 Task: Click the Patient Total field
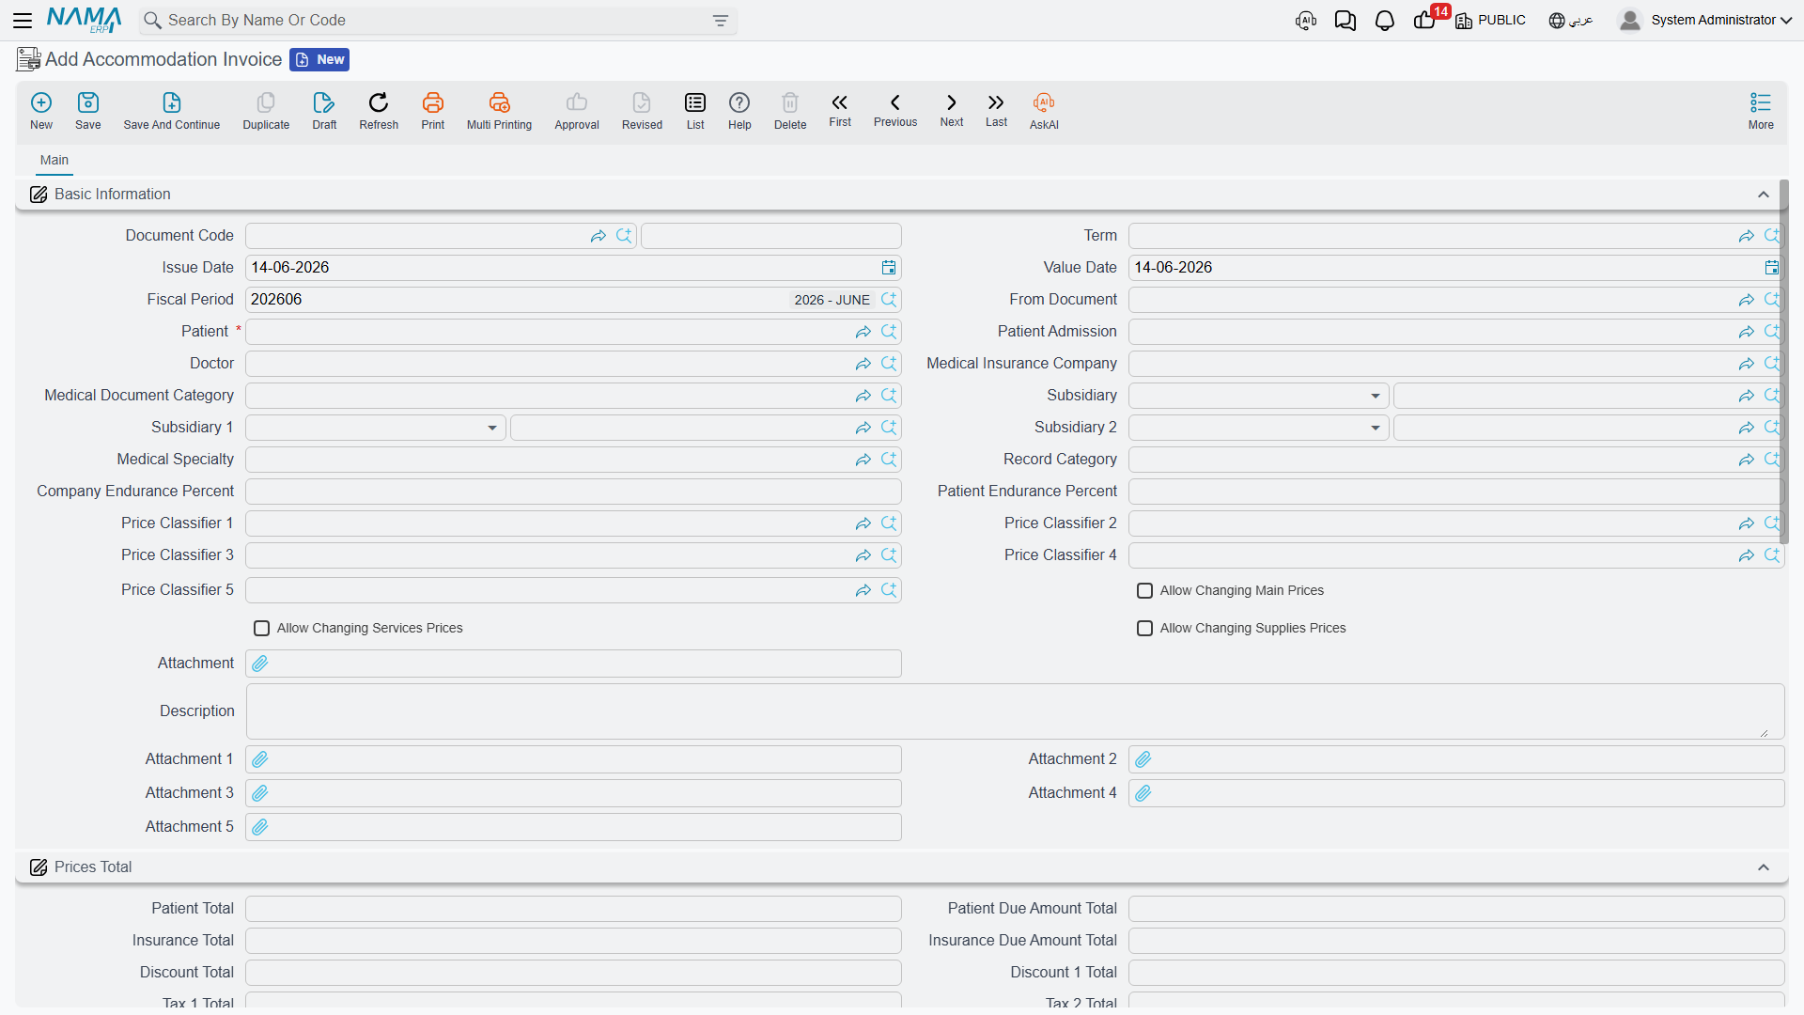pos(573,909)
